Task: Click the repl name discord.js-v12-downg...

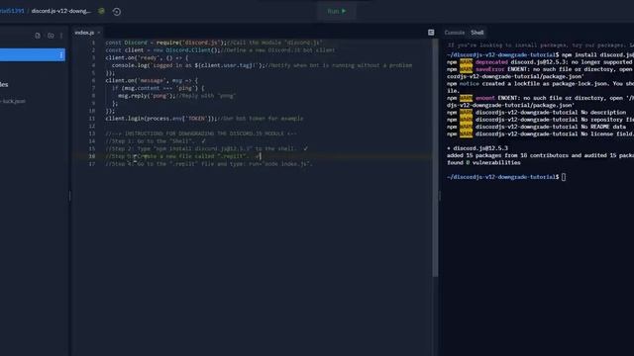Action: point(61,11)
